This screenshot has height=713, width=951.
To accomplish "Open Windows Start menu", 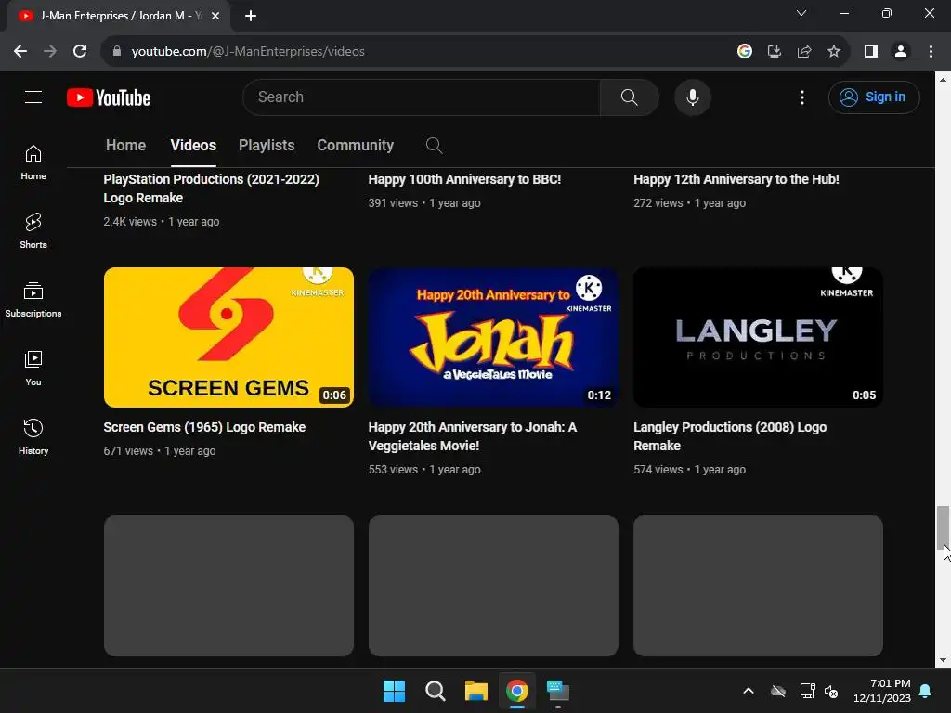I will pos(394,691).
